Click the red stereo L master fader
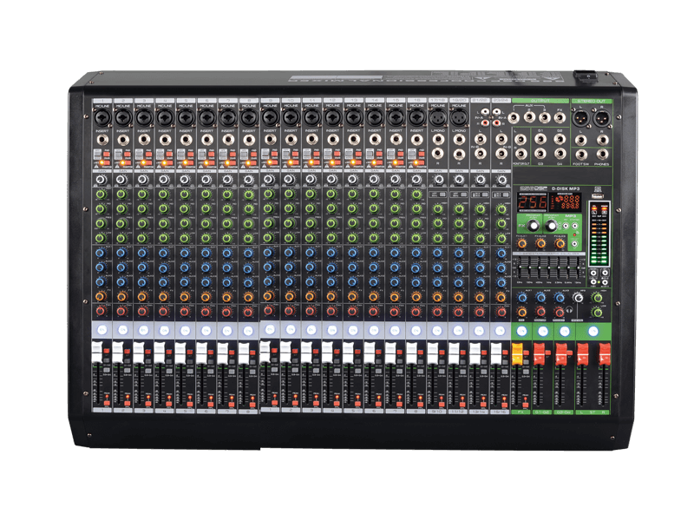The image size is (694, 521). (x=582, y=353)
